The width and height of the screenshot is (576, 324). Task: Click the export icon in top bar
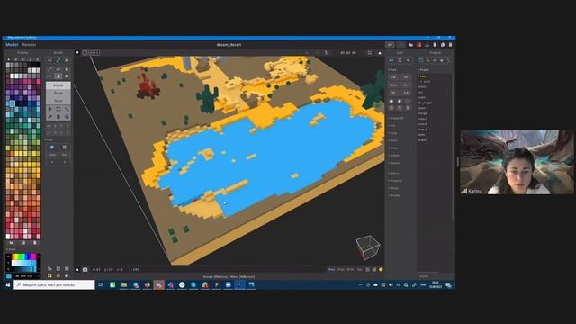(427, 45)
